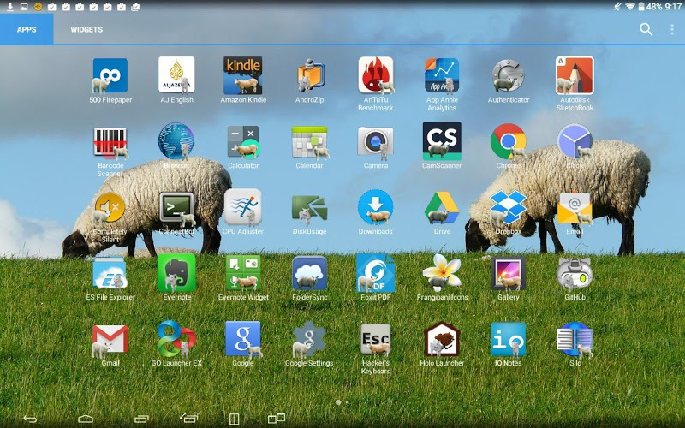Tap the multi-window nav icon
The width and height of the screenshot is (685, 428).
pyautogui.click(x=276, y=419)
